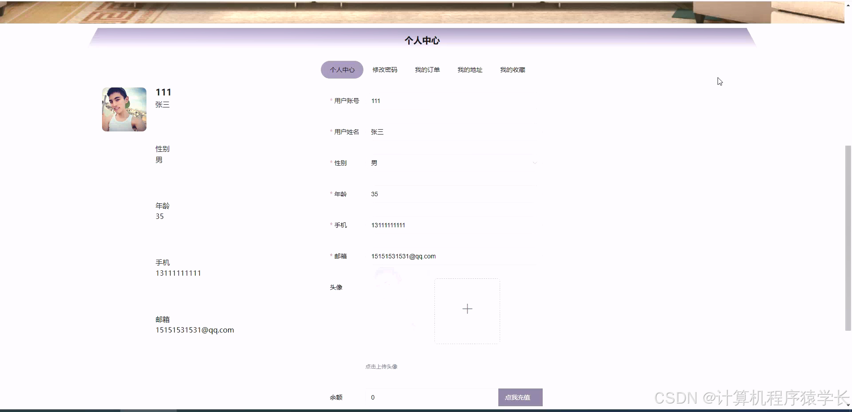Switch to the 修改密码 tab
Image resolution: width=852 pixels, height=412 pixels.
click(x=385, y=70)
